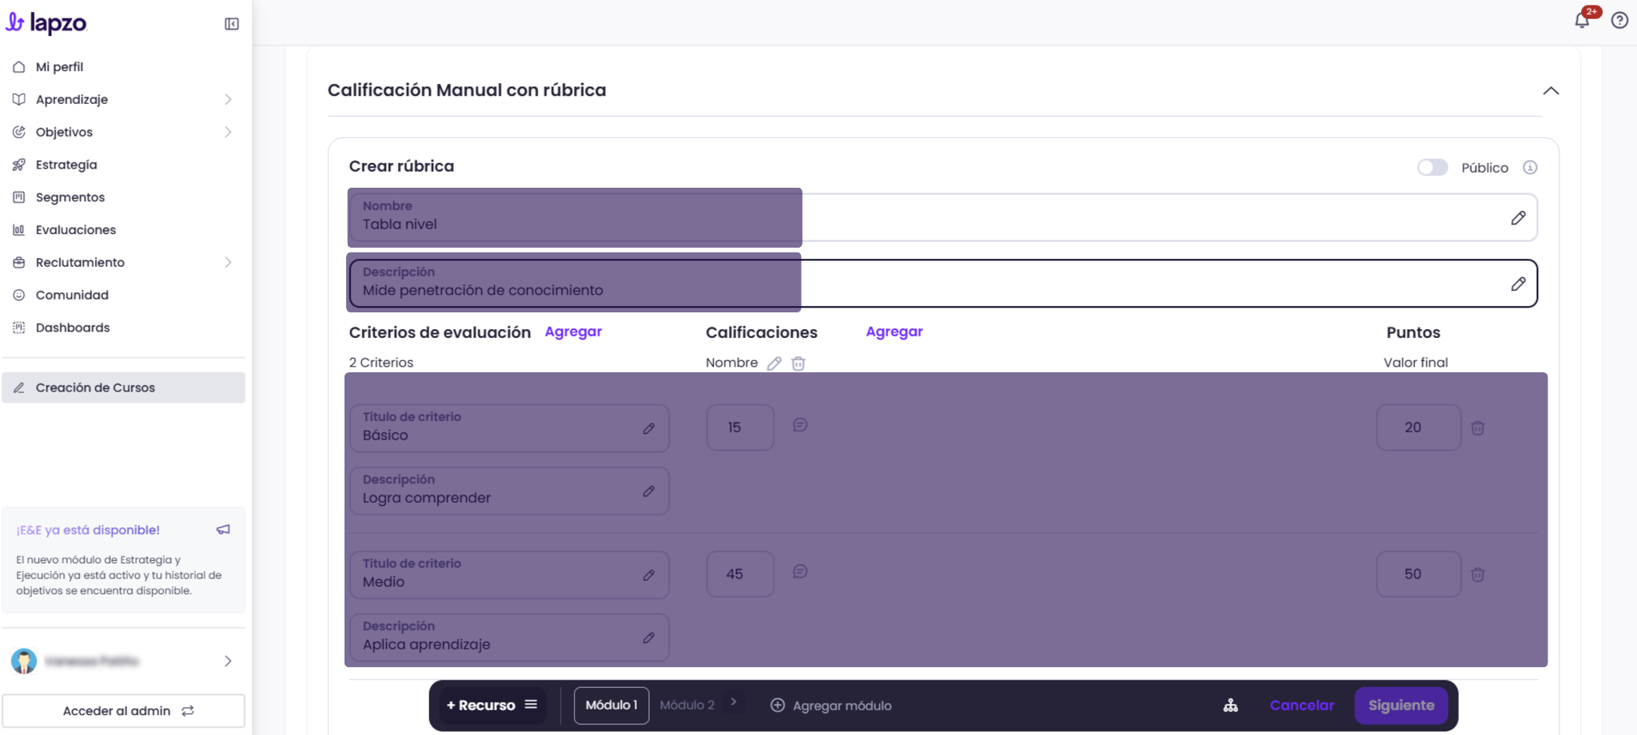Collapse Calificación Manual con rúbrica section
This screenshot has width=1637, height=735.
1551,90
